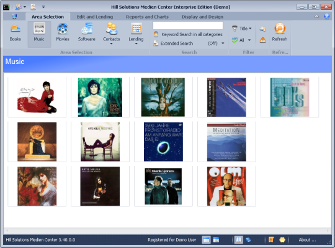Expand the Contacts dropdown arrow
Viewport: 335px width, 248px height.
tap(111, 44)
